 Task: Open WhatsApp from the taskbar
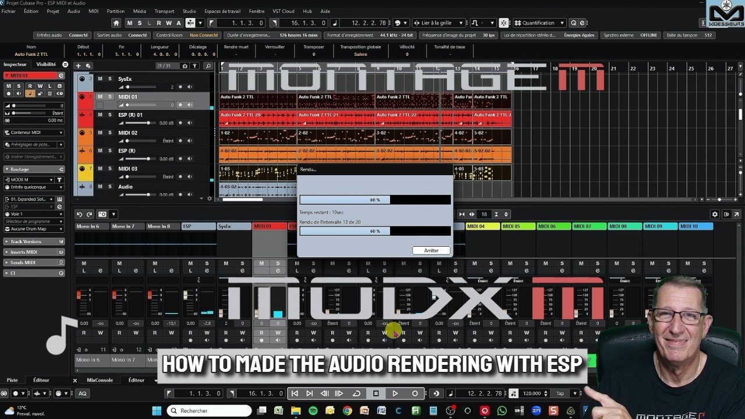pos(502,411)
